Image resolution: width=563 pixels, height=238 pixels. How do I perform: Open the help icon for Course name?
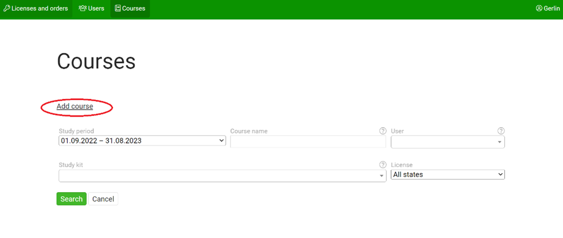coord(383,131)
